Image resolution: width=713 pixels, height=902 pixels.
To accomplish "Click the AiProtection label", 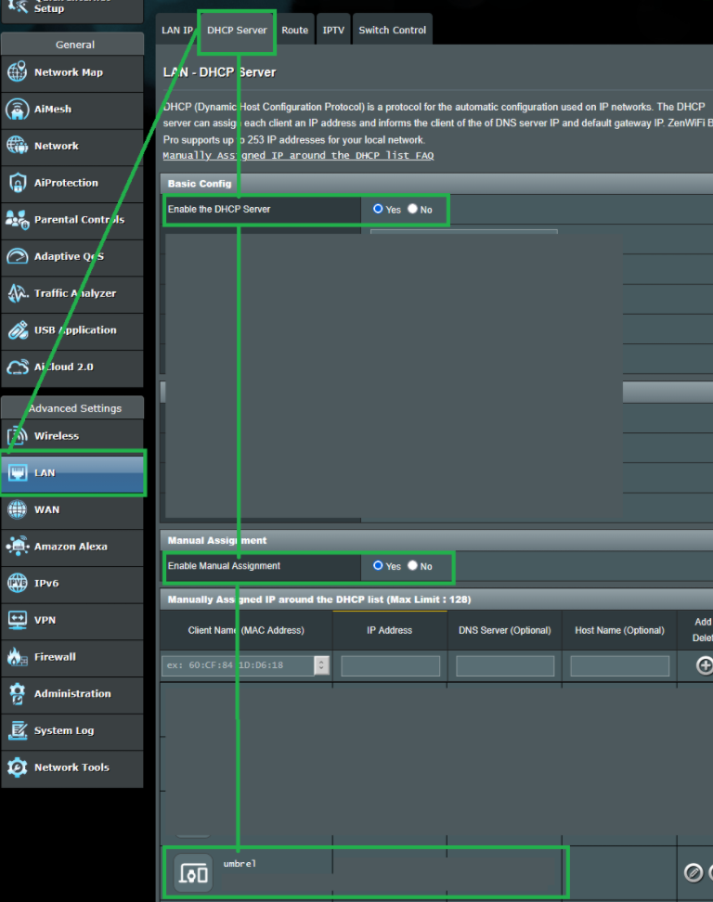I will coord(66,183).
